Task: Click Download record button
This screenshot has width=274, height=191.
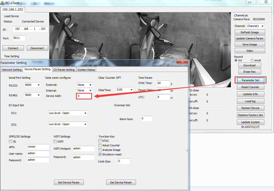Action: (250, 65)
